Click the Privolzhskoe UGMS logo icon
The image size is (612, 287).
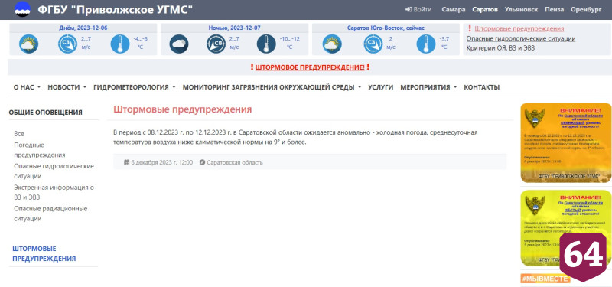(22, 9)
